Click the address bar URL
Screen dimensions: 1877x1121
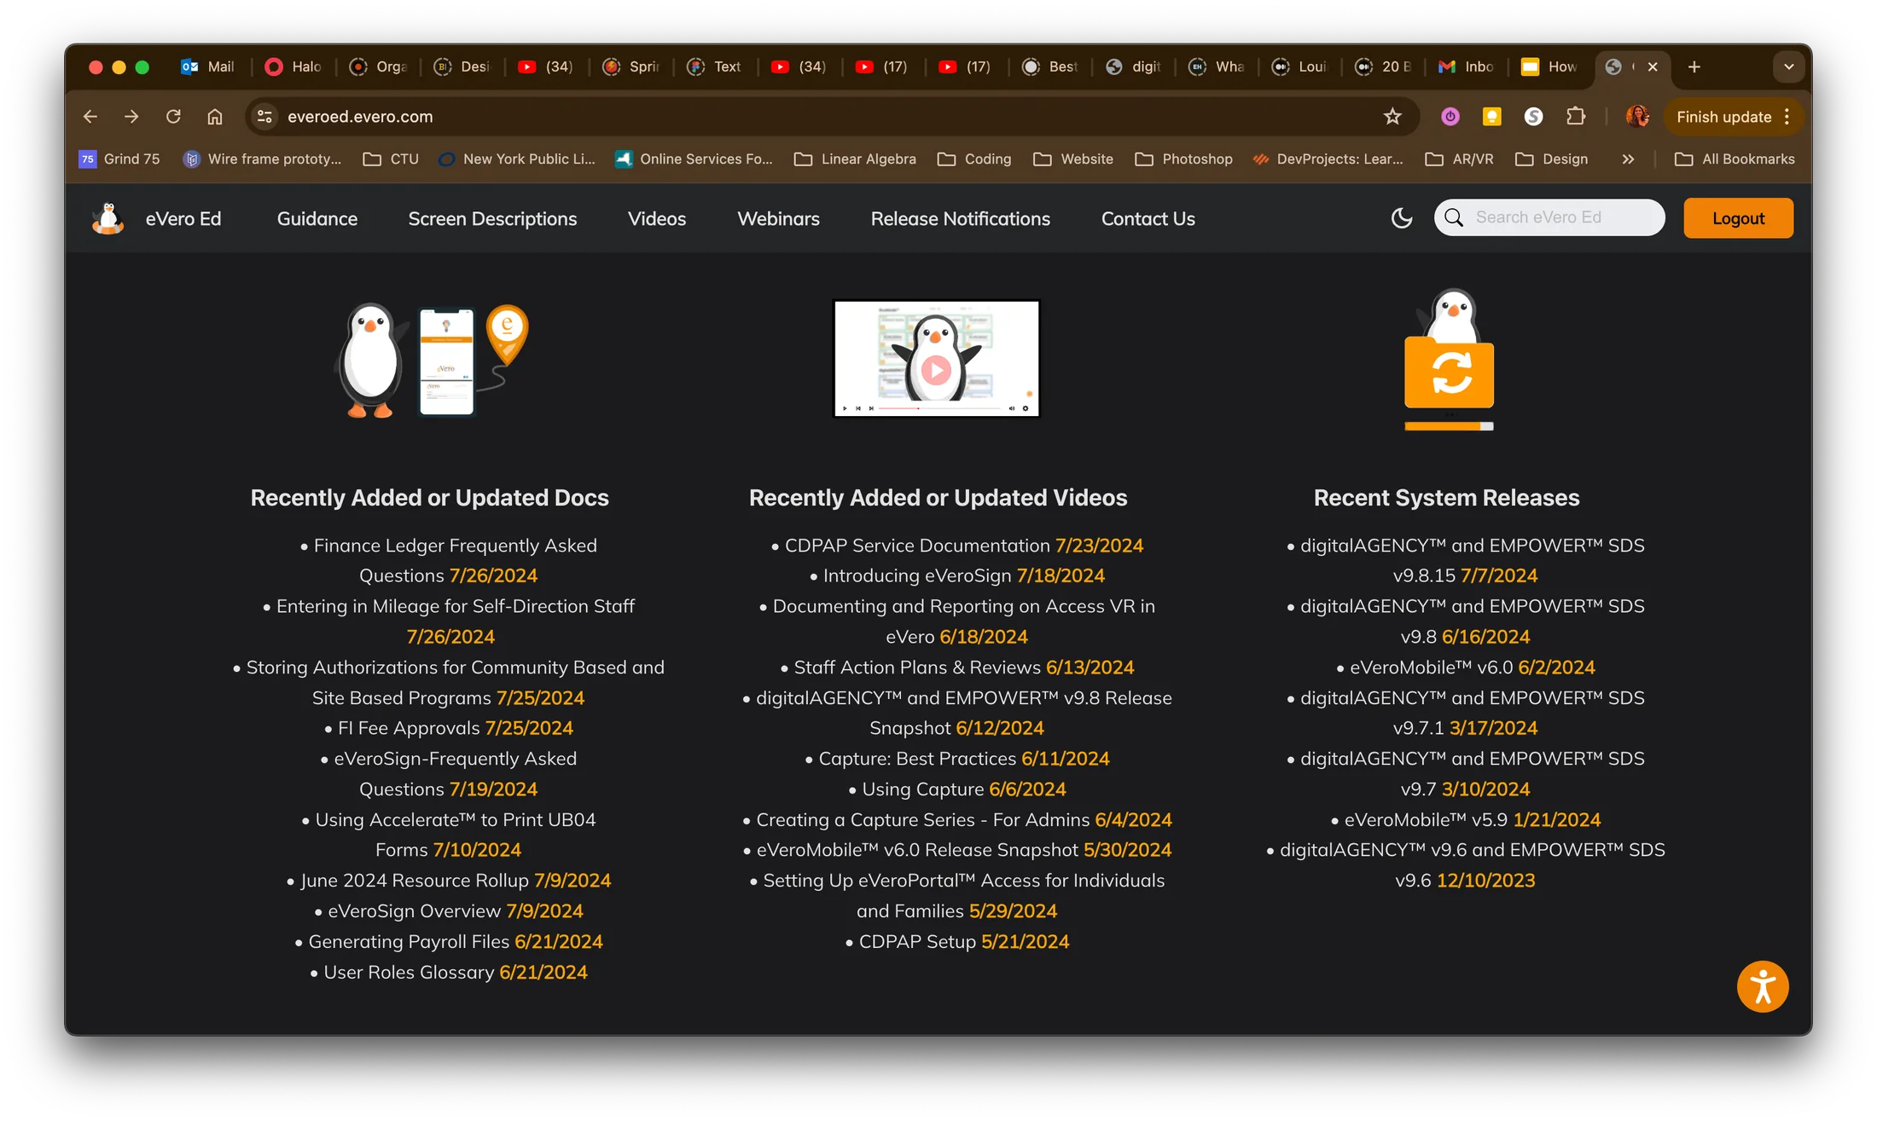pyautogui.click(x=360, y=117)
